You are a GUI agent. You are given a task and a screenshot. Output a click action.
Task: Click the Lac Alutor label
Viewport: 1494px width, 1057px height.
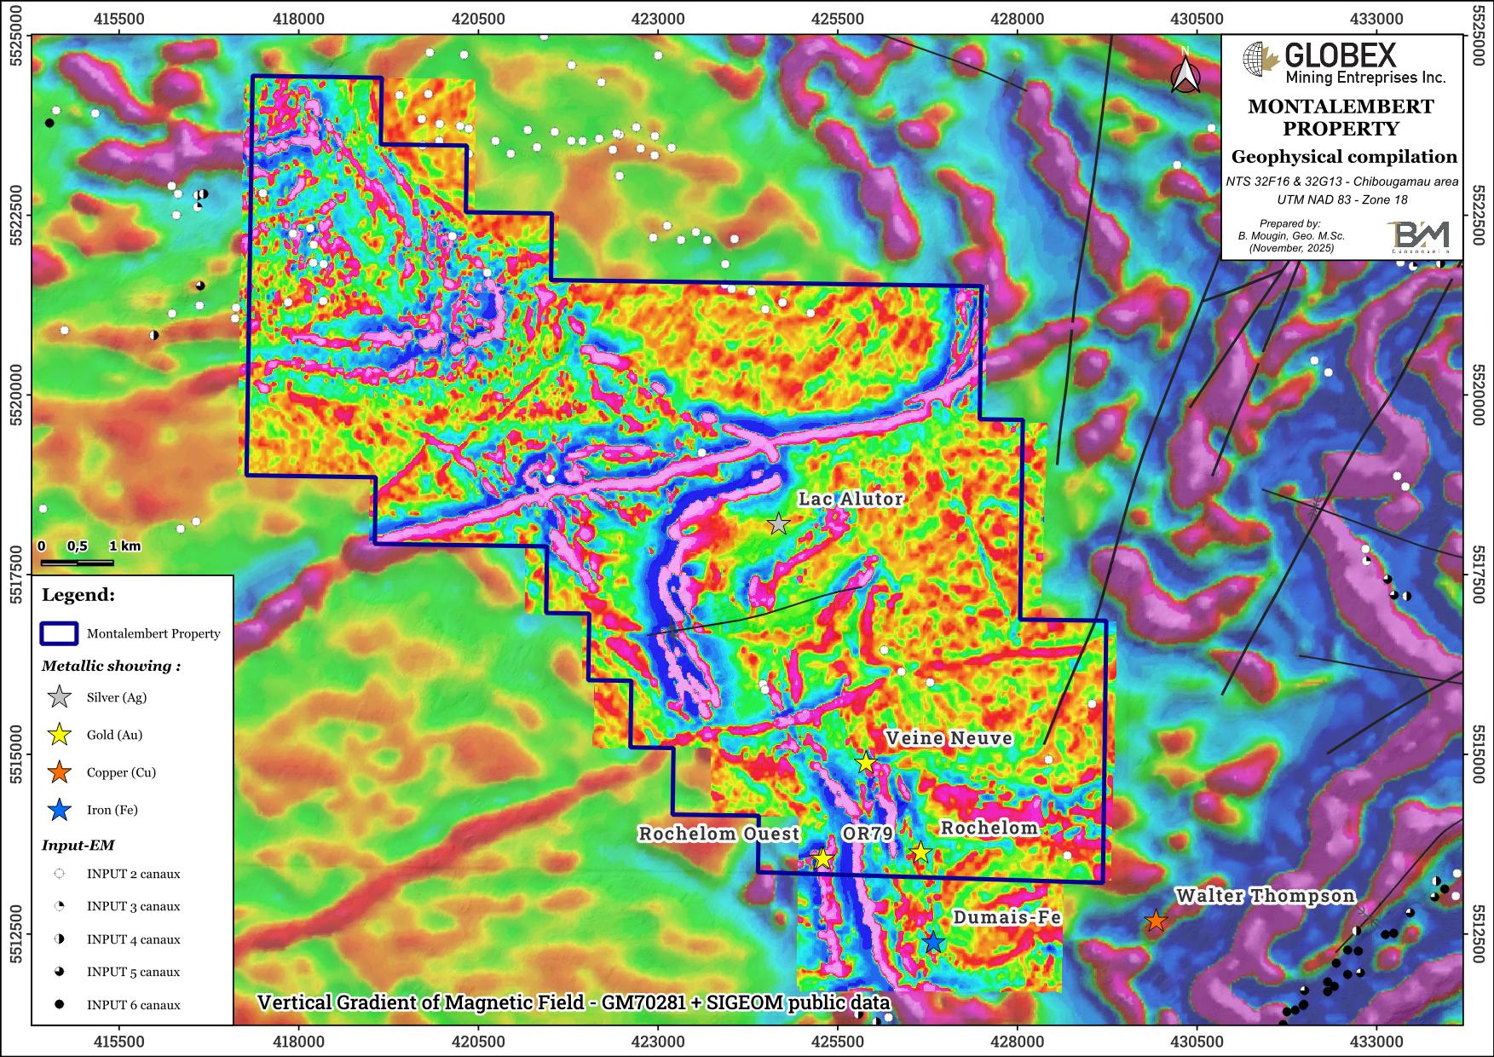click(851, 500)
